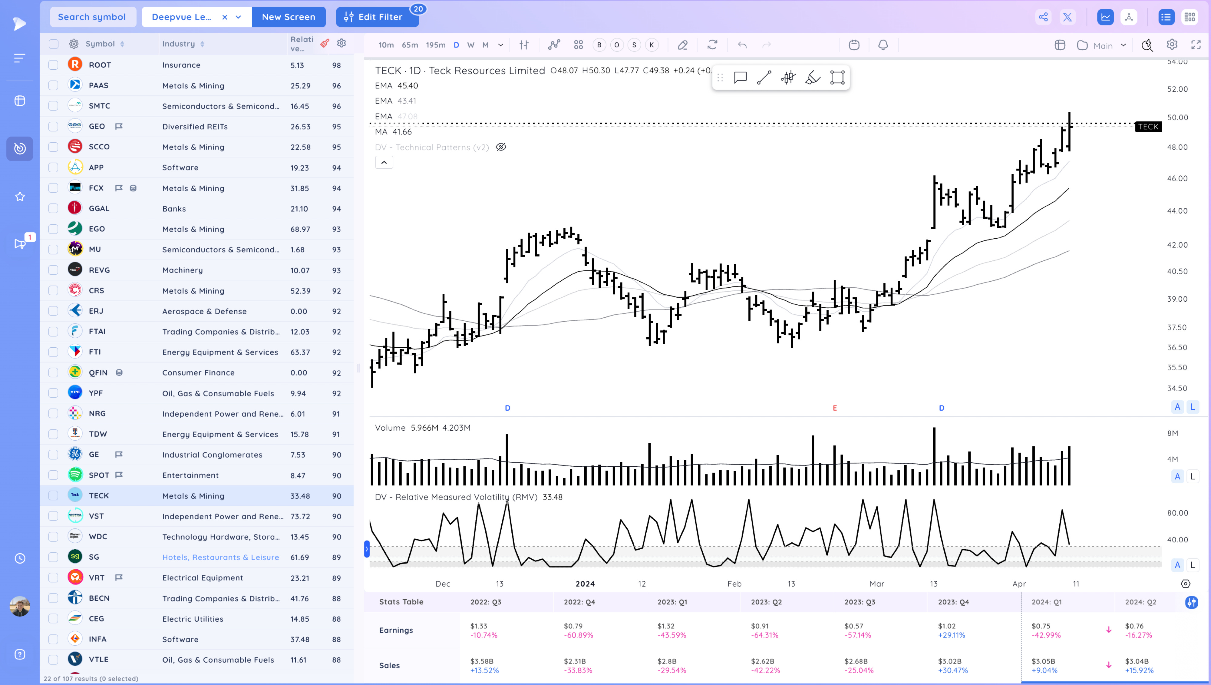1211x685 pixels.
Task: Enter fullscreen chart mode
Action: [1196, 44]
